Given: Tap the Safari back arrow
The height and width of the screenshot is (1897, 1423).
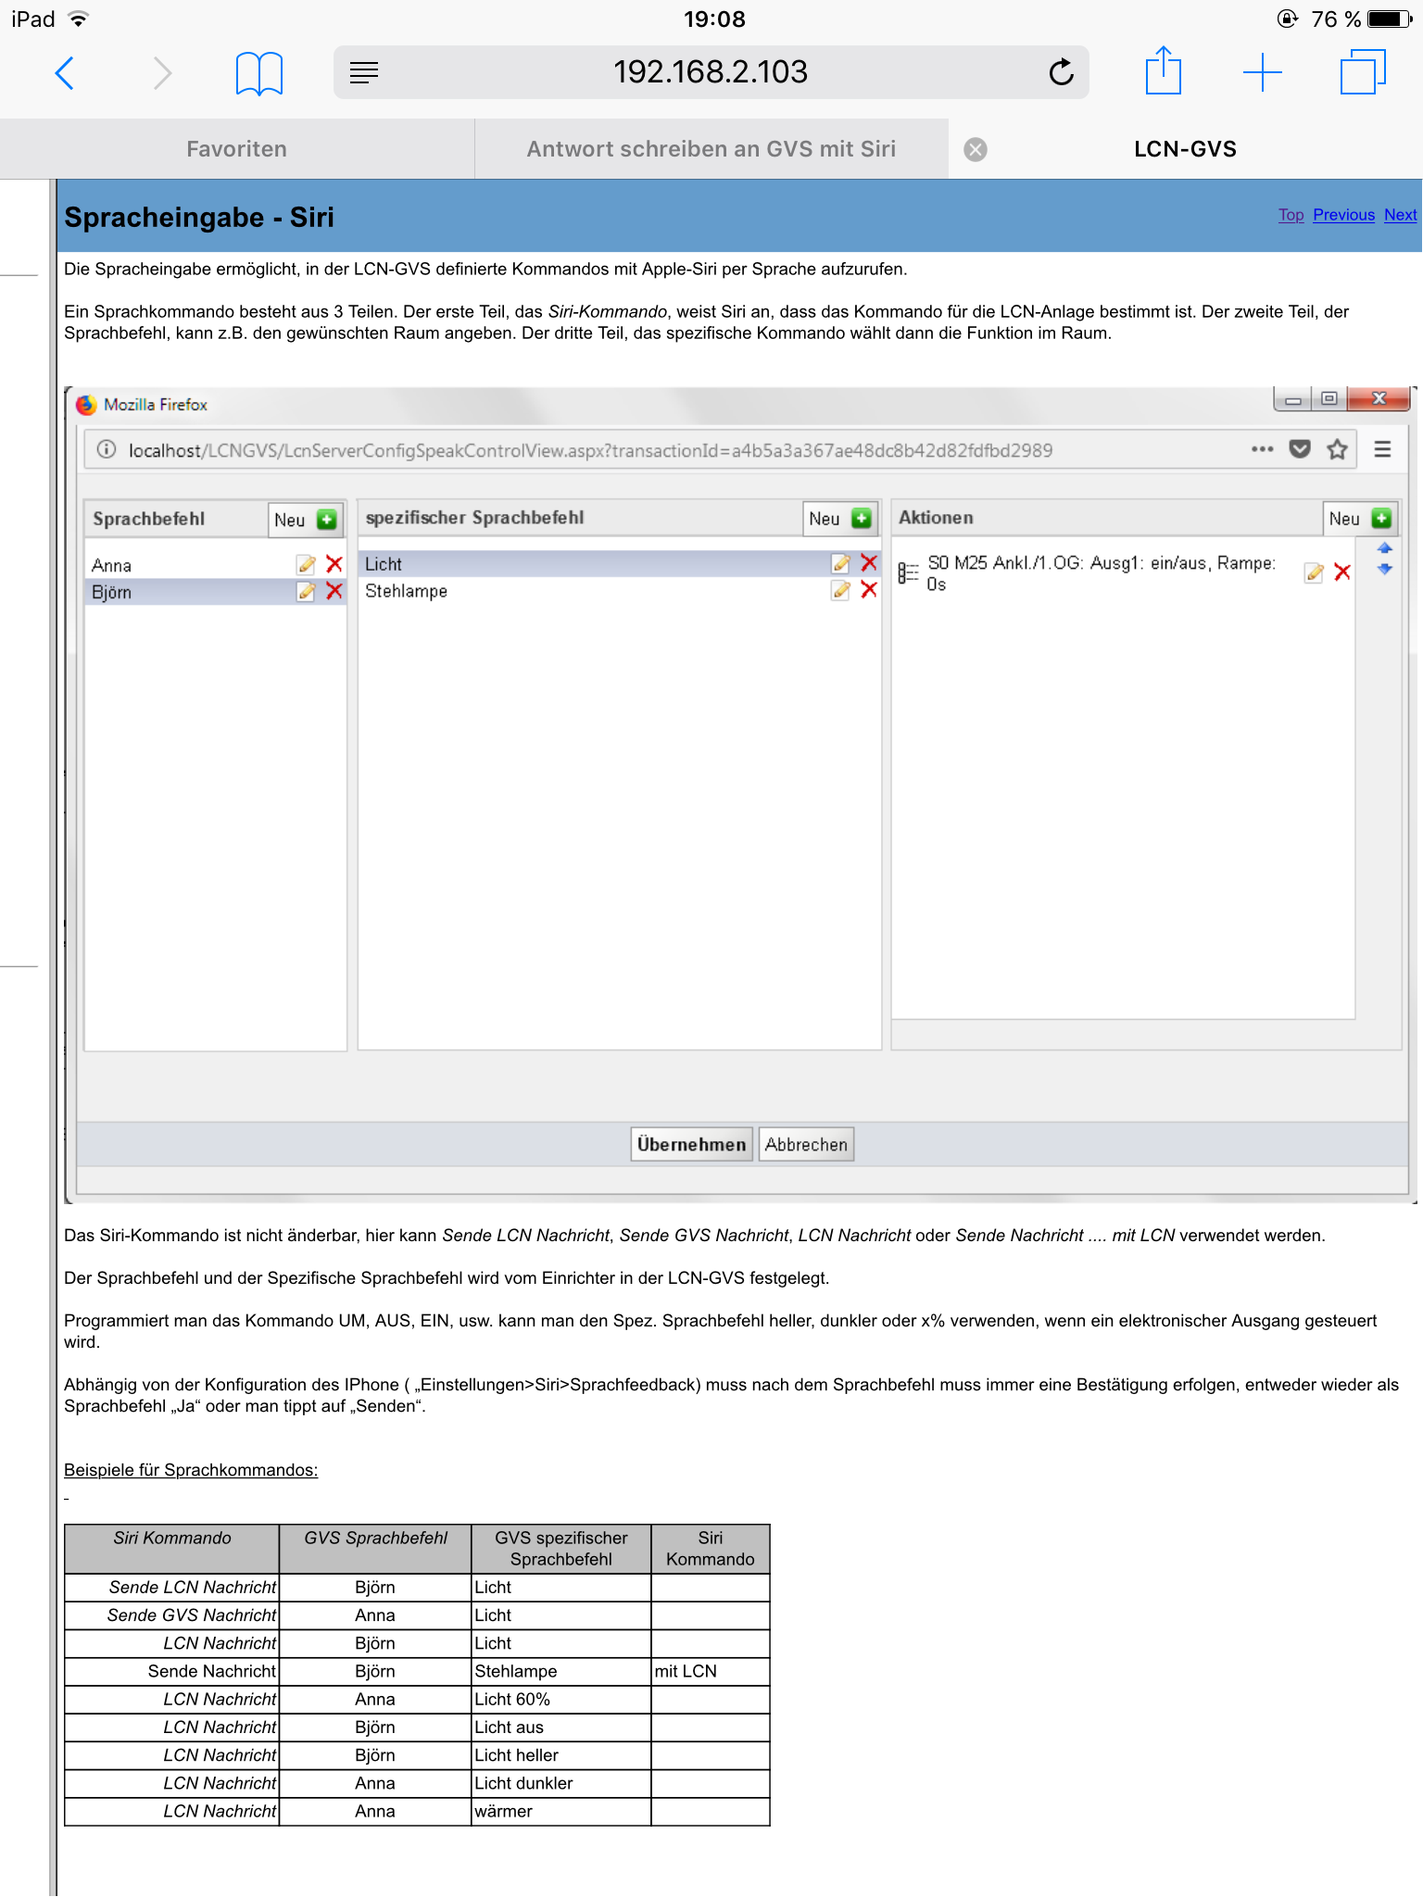Looking at the screenshot, I should (x=64, y=72).
